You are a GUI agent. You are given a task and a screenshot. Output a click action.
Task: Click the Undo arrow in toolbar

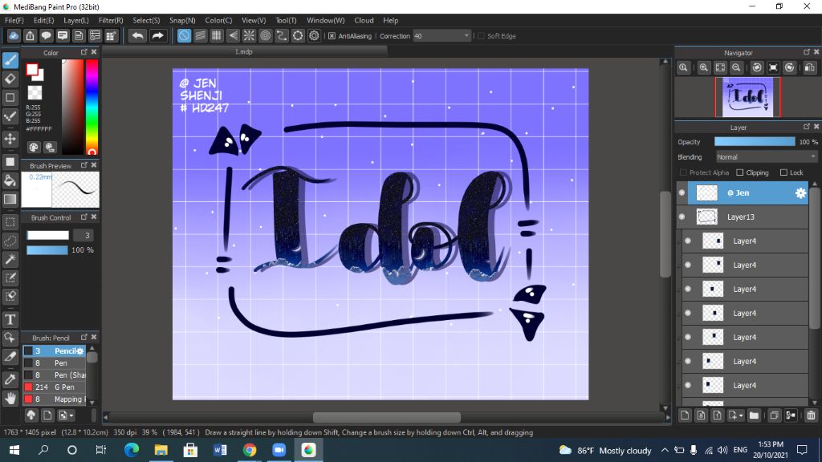point(138,35)
